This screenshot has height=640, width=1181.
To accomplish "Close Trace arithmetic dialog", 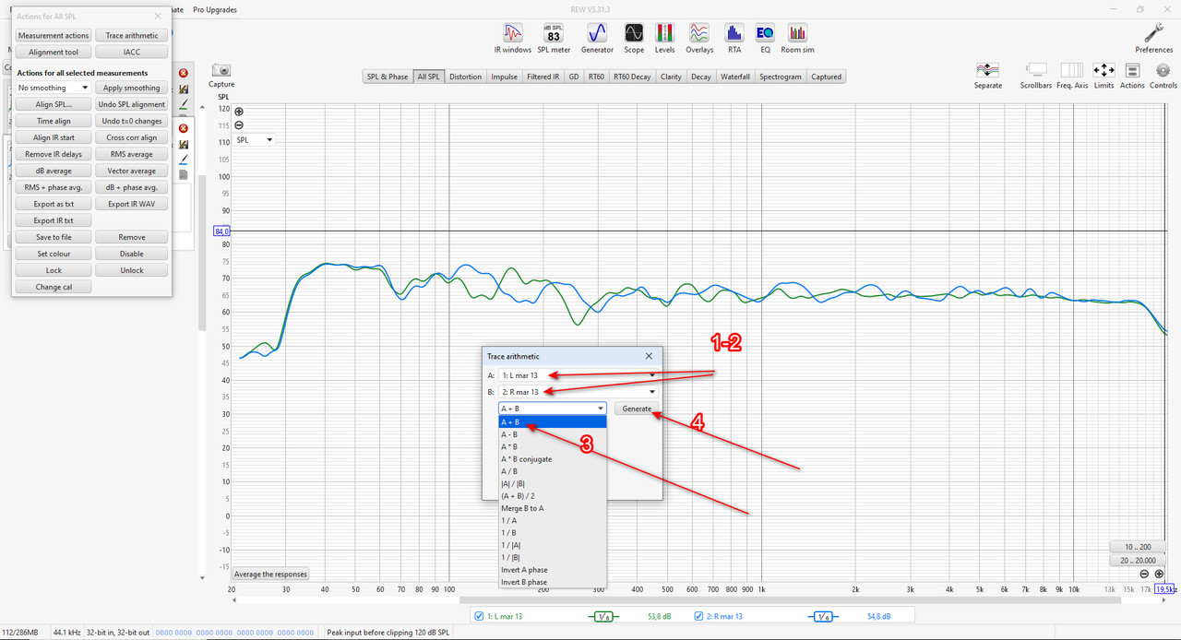I will tap(649, 356).
